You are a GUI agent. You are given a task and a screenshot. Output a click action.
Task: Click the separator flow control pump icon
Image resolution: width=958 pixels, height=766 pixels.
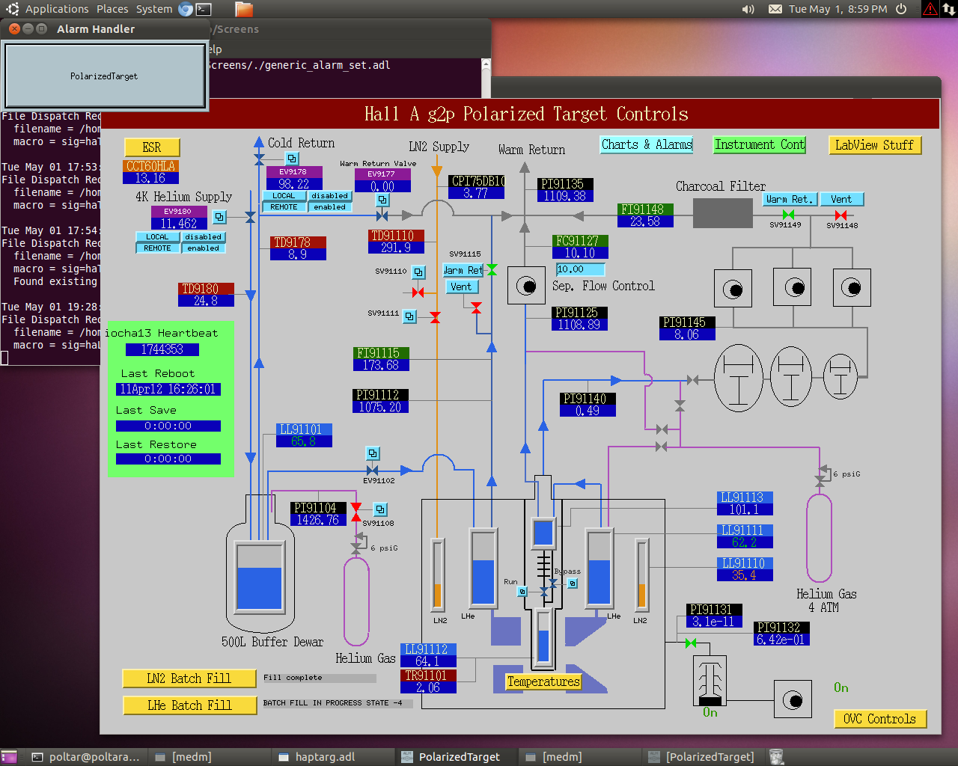click(x=526, y=285)
